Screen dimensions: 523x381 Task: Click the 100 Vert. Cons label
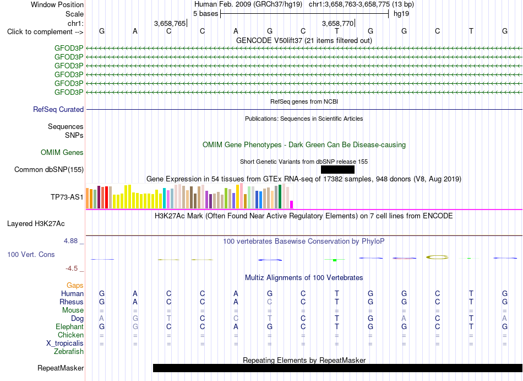tap(31, 254)
